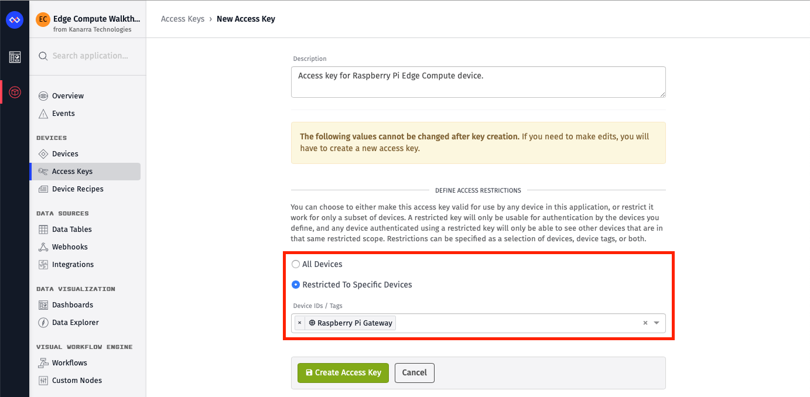
Task: Click the Data Tables grid icon
Action: (43, 230)
